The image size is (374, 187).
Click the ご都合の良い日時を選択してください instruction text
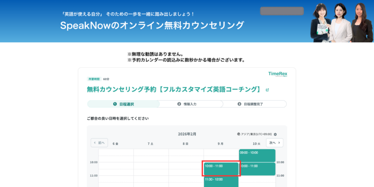click(x=118, y=118)
